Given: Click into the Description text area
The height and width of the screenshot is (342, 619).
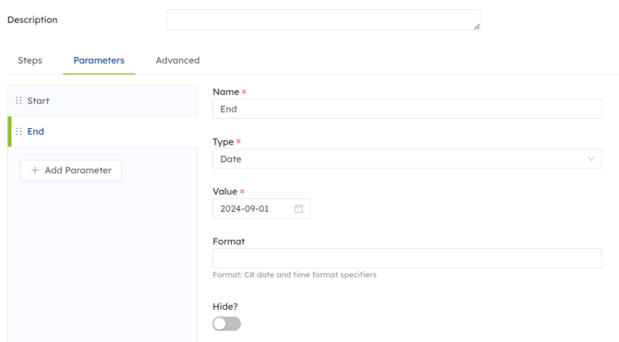Looking at the screenshot, I should [x=323, y=19].
